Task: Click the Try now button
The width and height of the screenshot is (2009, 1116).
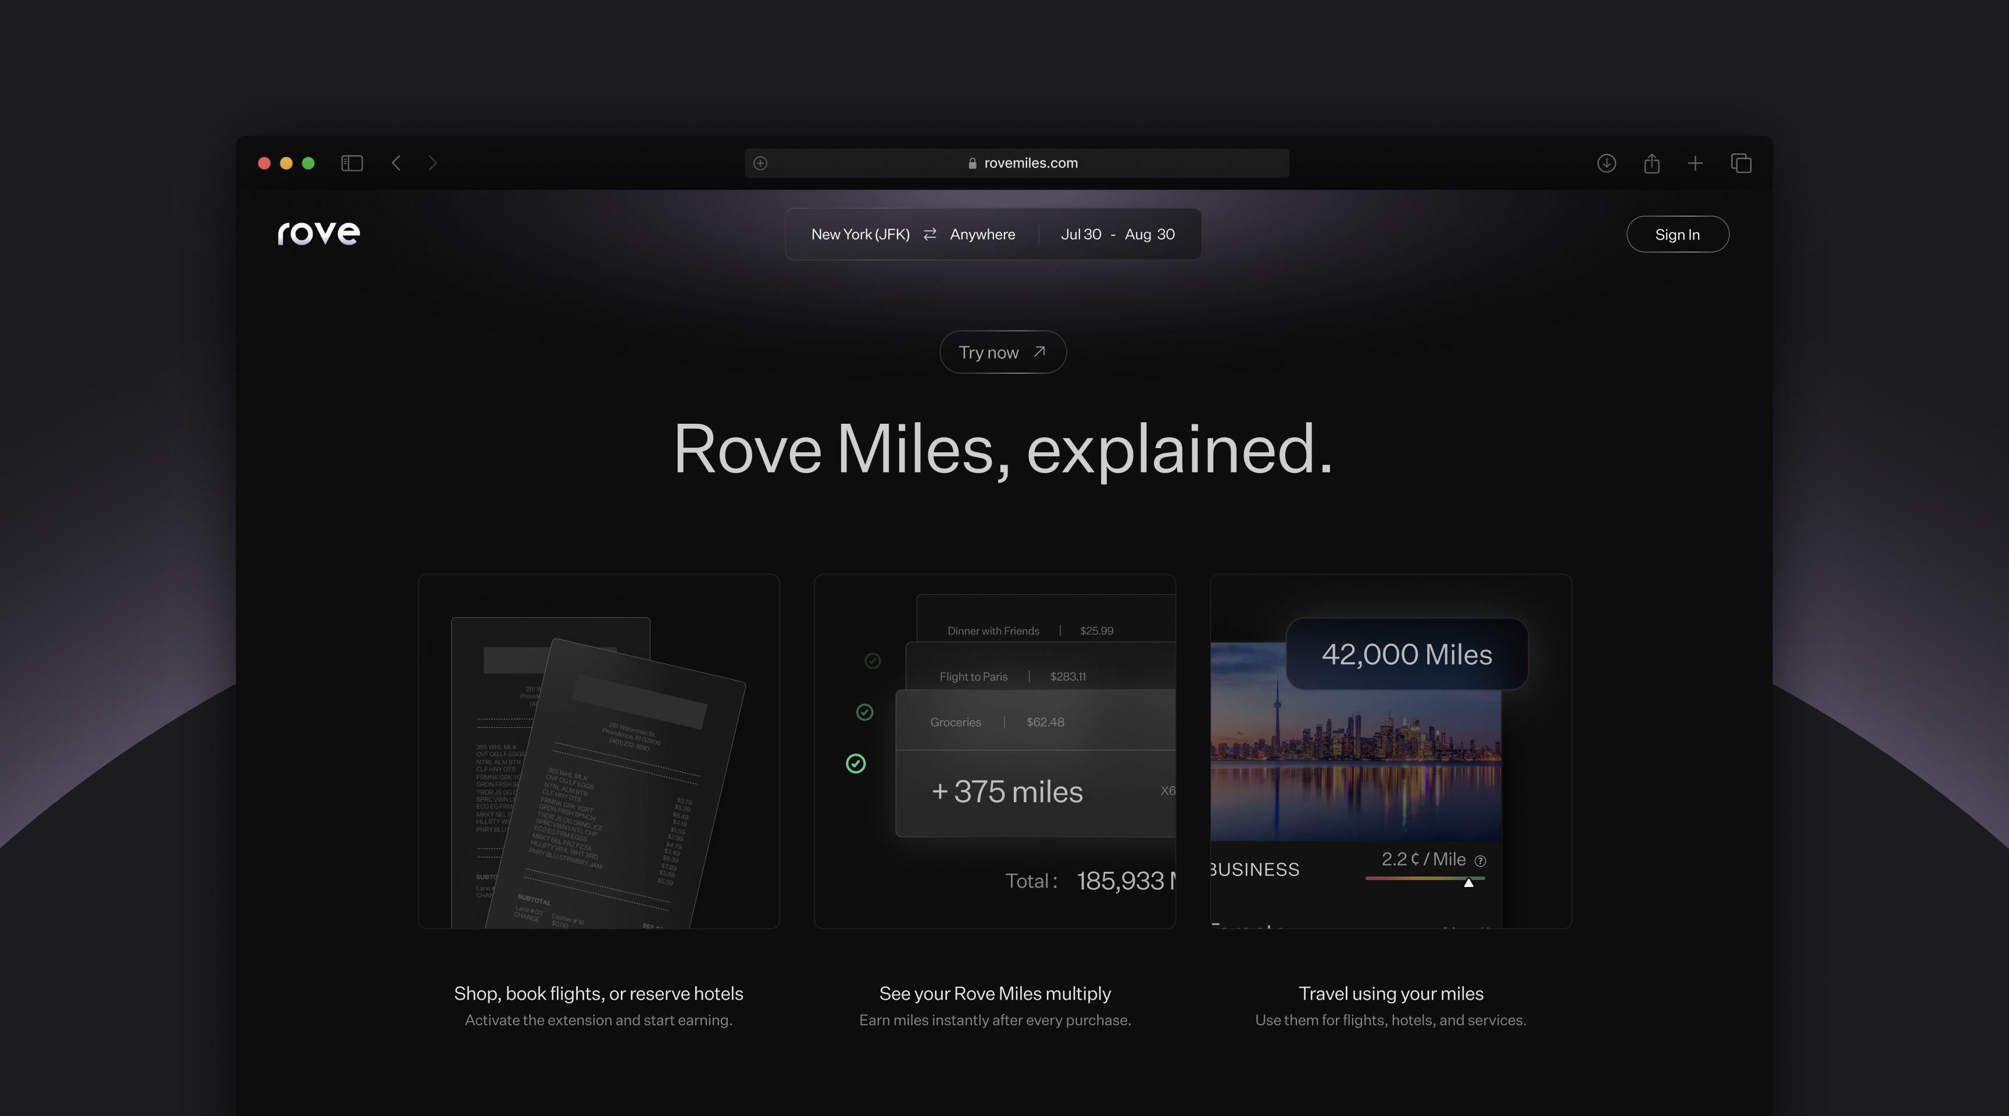Action: 1002,352
